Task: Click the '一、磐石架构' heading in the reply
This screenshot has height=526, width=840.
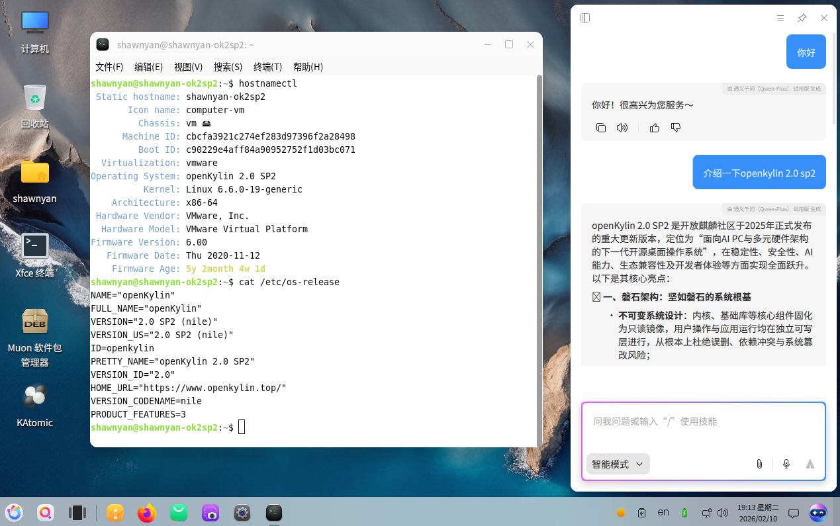Action: pyautogui.click(x=672, y=297)
